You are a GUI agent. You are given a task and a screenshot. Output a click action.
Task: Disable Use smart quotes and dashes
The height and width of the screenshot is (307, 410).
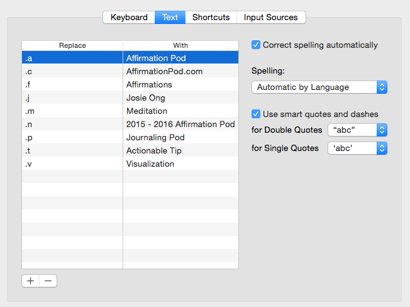pos(256,114)
